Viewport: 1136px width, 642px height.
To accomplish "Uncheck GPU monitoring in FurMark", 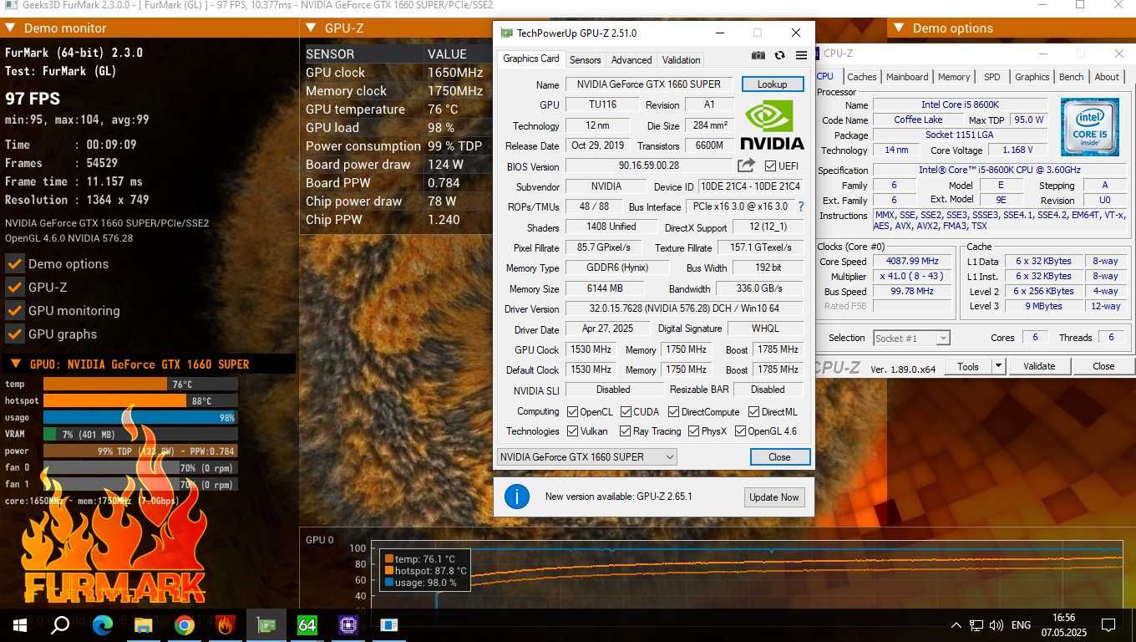I will (x=14, y=311).
